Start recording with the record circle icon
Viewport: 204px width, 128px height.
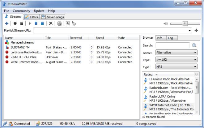[15, 23]
